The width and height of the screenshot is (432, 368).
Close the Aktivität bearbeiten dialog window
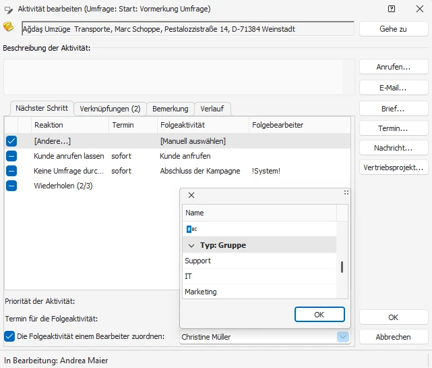click(x=420, y=9)
